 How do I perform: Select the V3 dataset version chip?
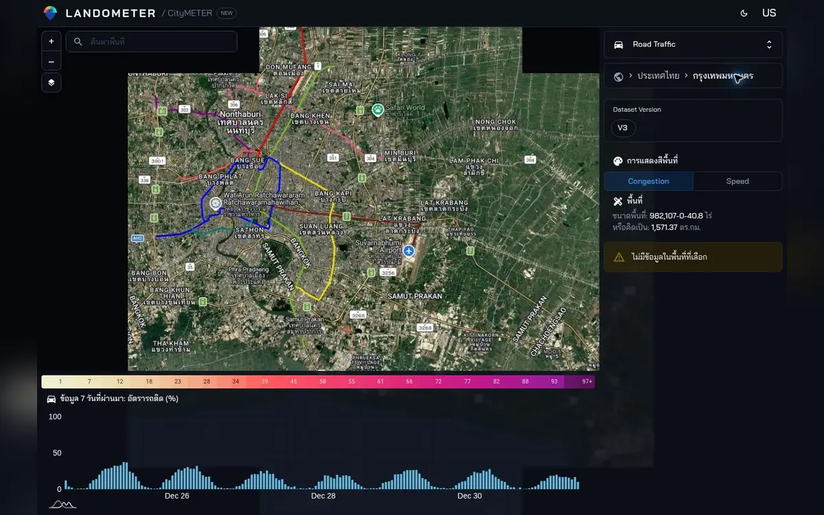point(623,128)
